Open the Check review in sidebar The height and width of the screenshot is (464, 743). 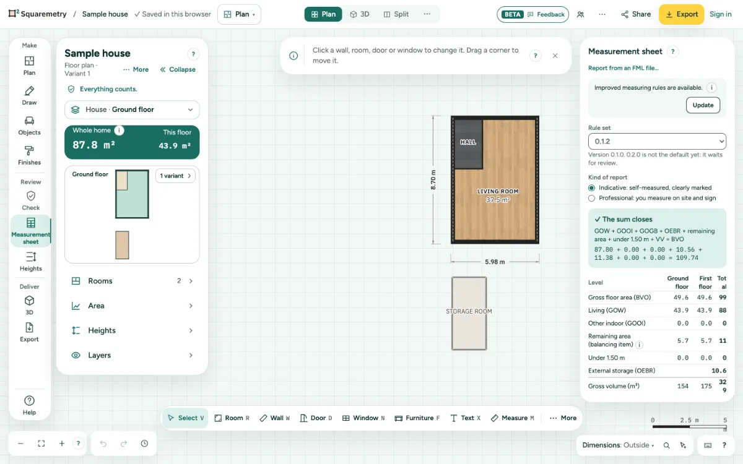tap(30, 200)
